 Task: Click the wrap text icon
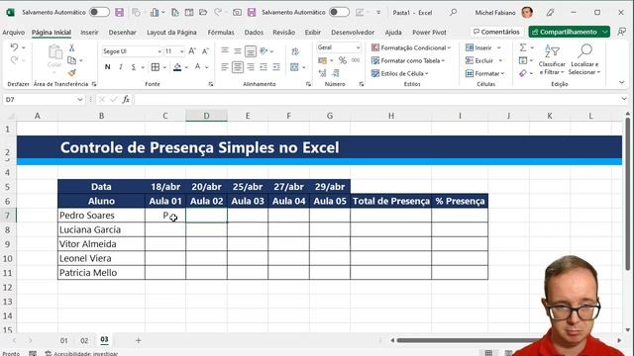tap(295, 51)
